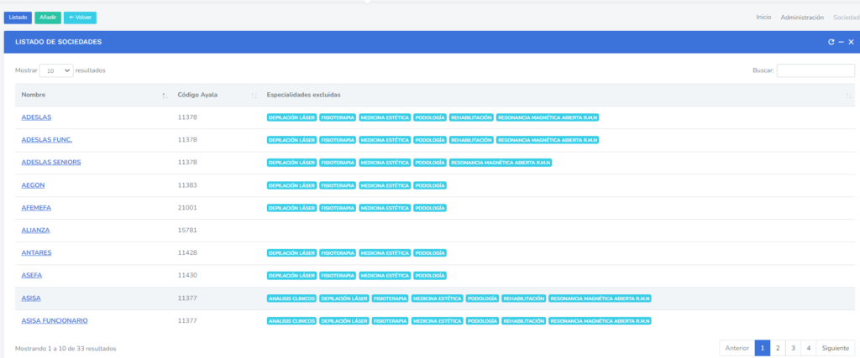This screenshot has height=358, width=860.
Task: Go to Inicio breadcrumb
Action: [x=763, y=18]
